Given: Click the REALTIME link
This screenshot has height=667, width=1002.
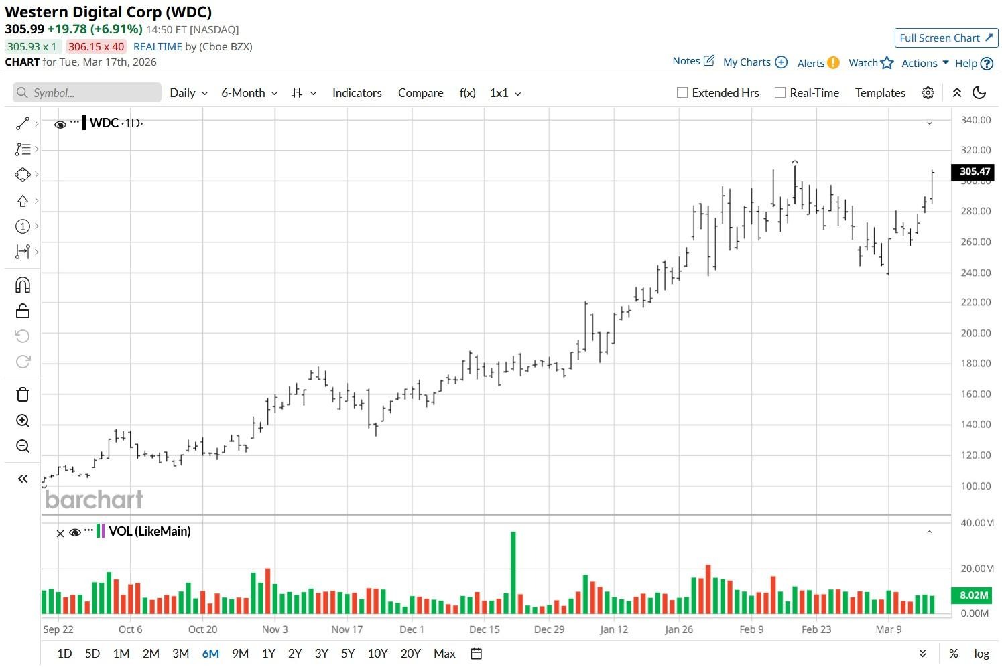Looking at the screenshot, I should pos(158,46).
